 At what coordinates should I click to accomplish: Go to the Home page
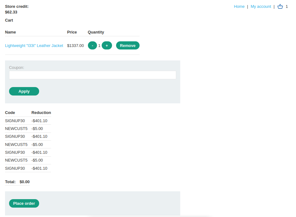(239, 7)
